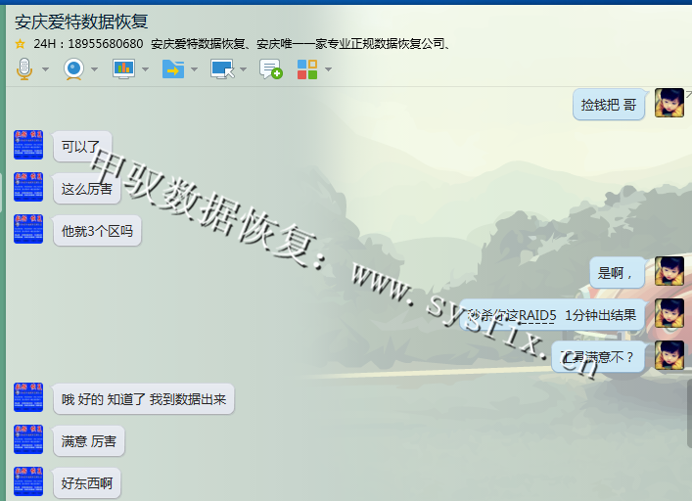Expand dropdown arrow next to webcam icon
The height and width of the screenshot is (501, 692).
95,69
